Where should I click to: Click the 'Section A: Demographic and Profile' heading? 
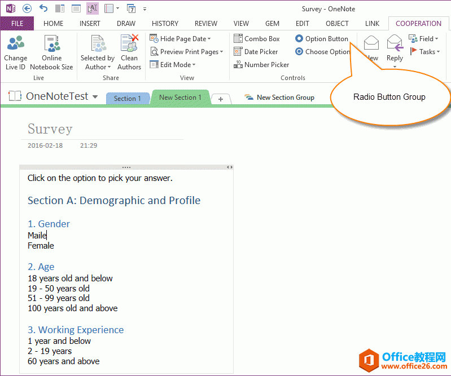[x=114, y=200]
